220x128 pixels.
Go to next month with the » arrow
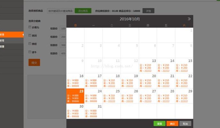(x=189, y=19)
